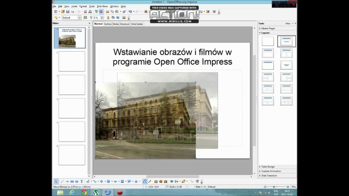
Task: Click the Cut scissors icon
Action: tap(107, 12)
